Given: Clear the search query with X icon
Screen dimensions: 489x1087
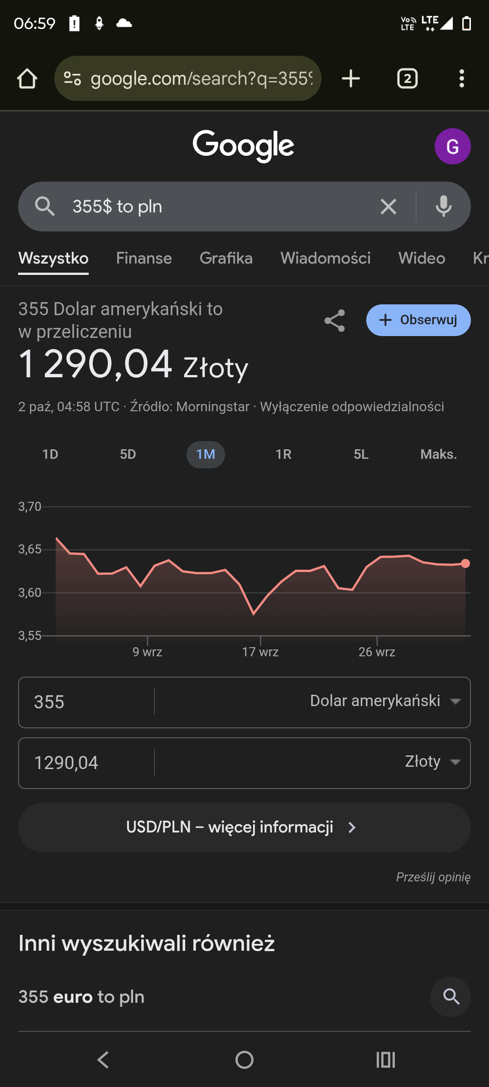Looking at the screenshot, I should tap(388, 207).
